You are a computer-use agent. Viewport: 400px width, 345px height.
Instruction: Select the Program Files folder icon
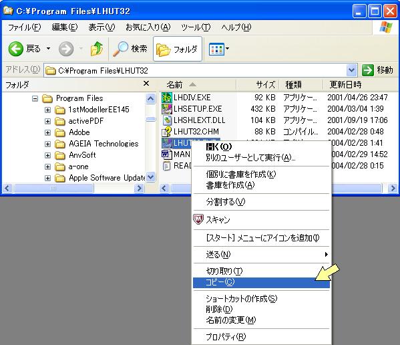47,98
